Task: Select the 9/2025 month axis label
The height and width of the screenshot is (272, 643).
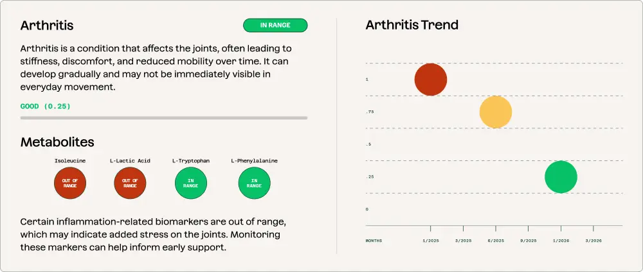Action: [x=528, y=241]
